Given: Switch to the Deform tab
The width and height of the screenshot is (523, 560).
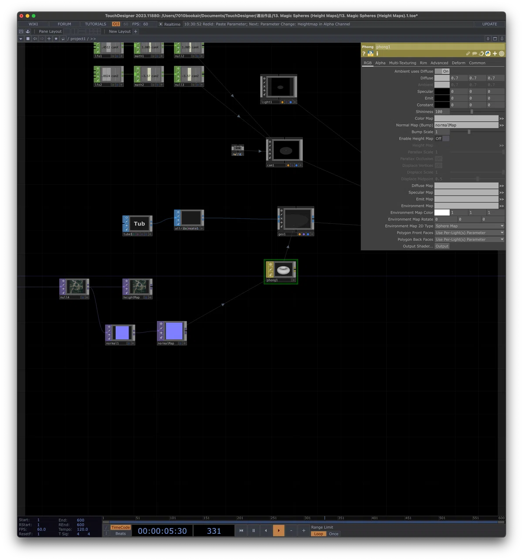Looking at the screenshot, I should pos(458,63).
